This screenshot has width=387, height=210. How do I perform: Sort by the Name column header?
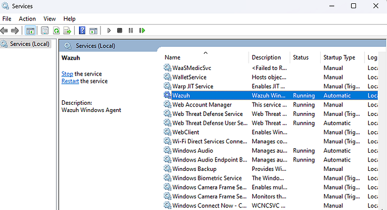(x=172, y=57)
